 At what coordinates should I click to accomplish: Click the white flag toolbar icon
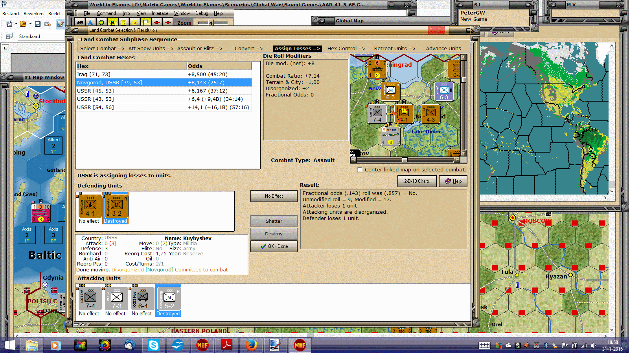145,23
